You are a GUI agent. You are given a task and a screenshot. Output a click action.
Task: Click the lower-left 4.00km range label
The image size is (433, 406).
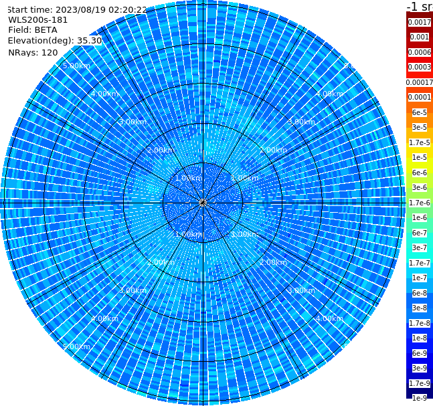[104, 318]
